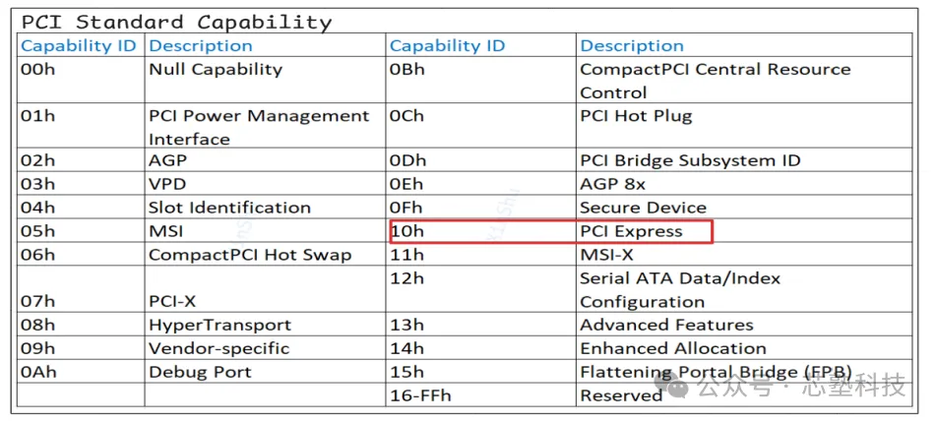Click the "MSI-X" description cell
This screenshot has width=936, height=423.
tap(606, 255)
